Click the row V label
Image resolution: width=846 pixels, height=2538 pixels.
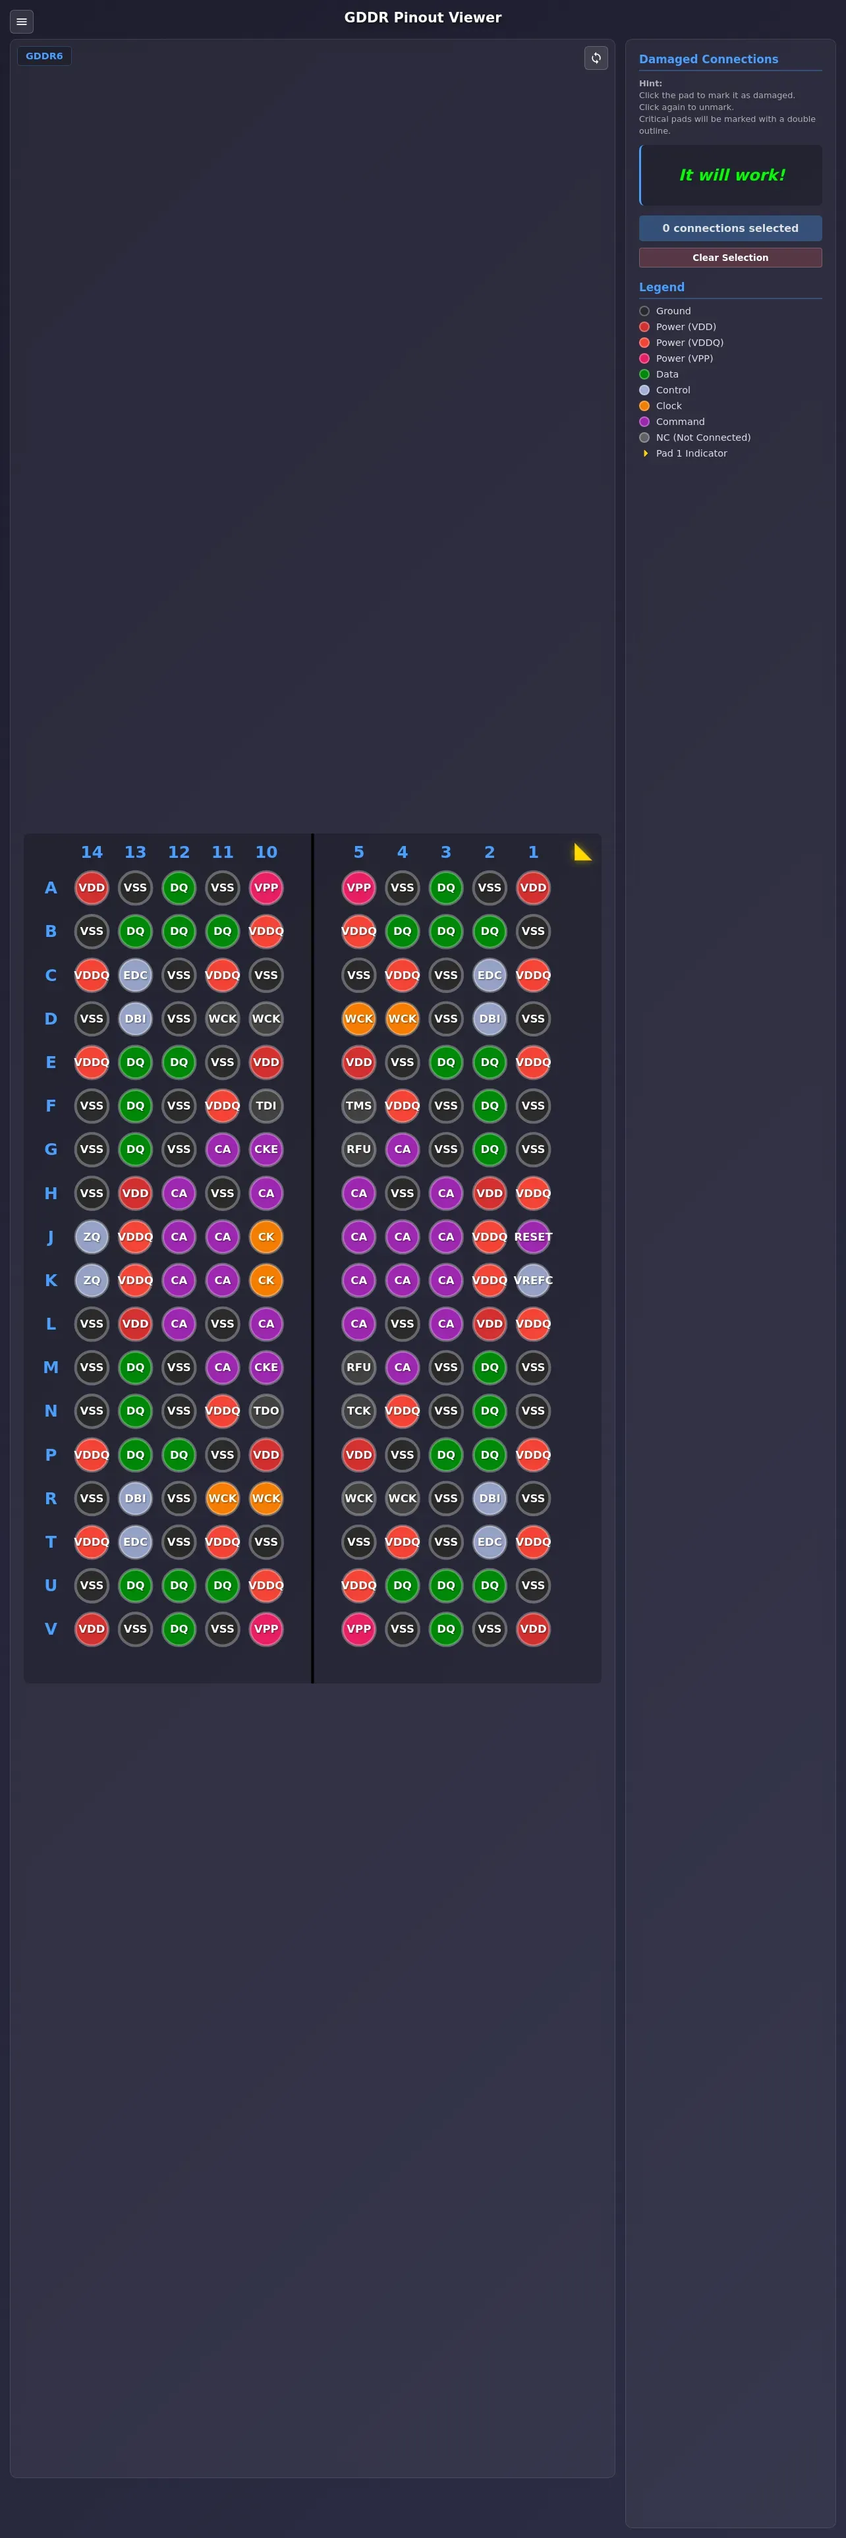pos(50,1629)
